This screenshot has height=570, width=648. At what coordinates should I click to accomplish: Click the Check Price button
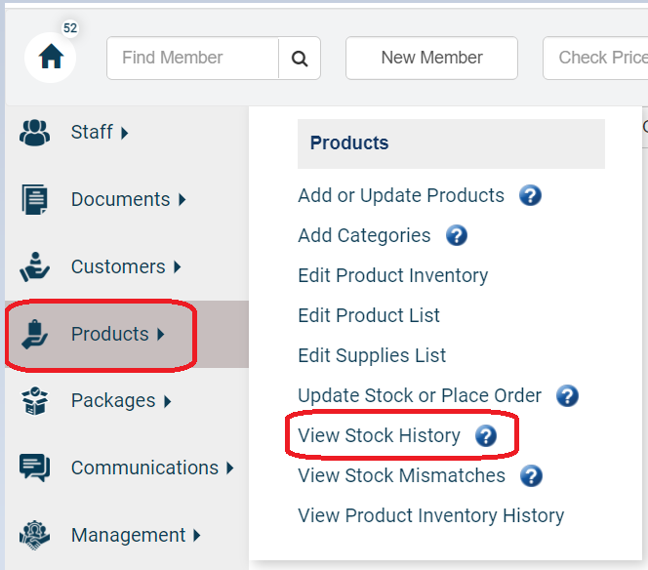pyautogui.click(x=595, y=58)
